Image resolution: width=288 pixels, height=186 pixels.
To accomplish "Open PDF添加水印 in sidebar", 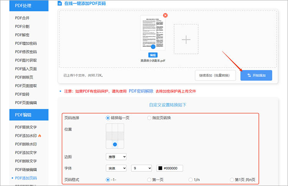I will (x=26, y=135).
